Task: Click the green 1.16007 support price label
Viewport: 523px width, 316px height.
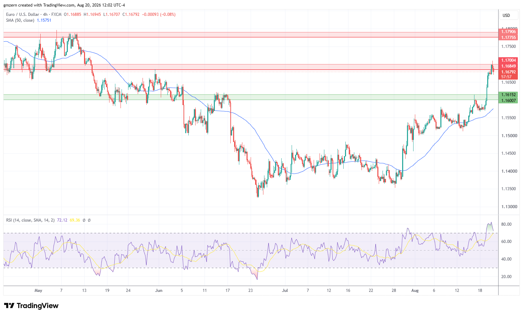Action: click(508, 100)
